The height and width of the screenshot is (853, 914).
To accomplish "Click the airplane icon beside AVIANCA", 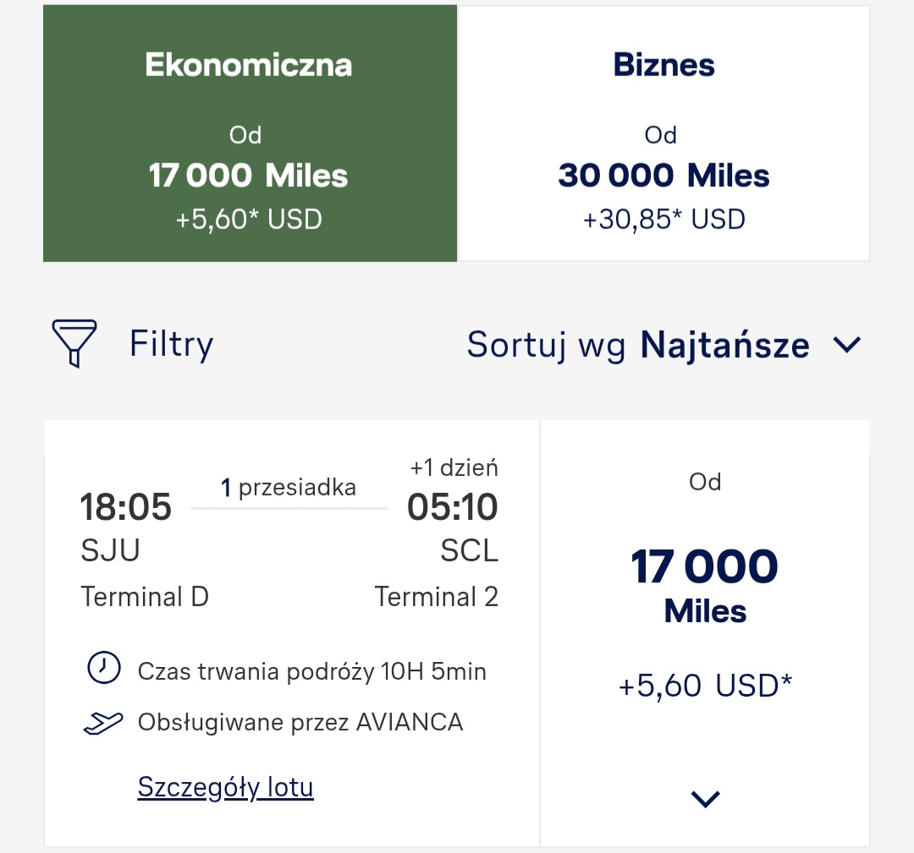I will pyautogui.click(x=103, y=723).
